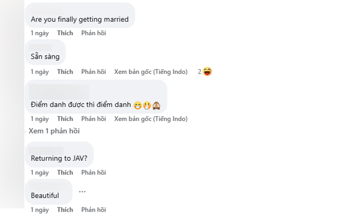Click the reaction count 2 on "Sẵn sàng"
This screenshot has width=348, height=216.
point(200,72)
